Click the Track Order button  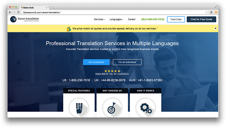click(176, 19)
